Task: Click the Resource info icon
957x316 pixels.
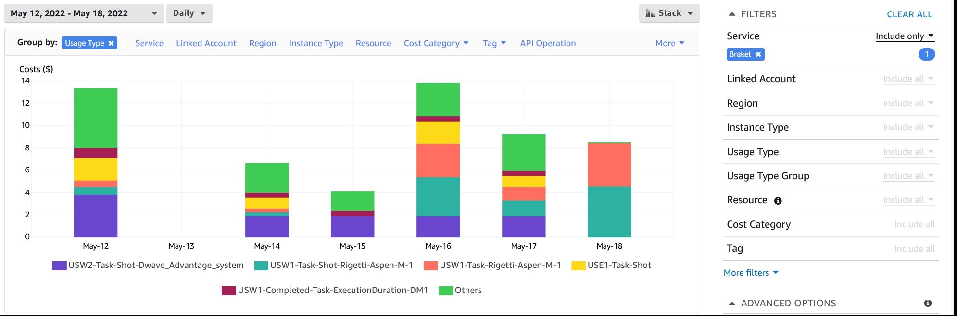Action: tap(778, 201)
